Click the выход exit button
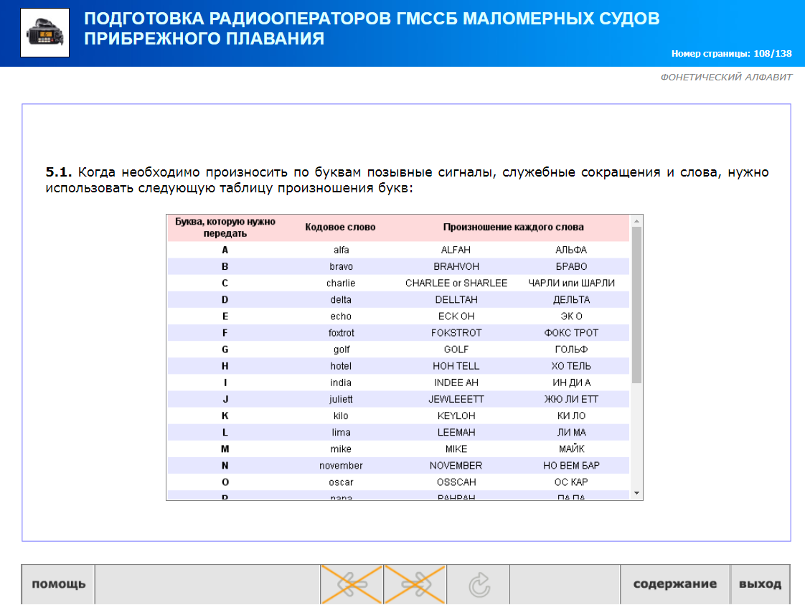Screen dimensions: 805x605 coord(761,584)
